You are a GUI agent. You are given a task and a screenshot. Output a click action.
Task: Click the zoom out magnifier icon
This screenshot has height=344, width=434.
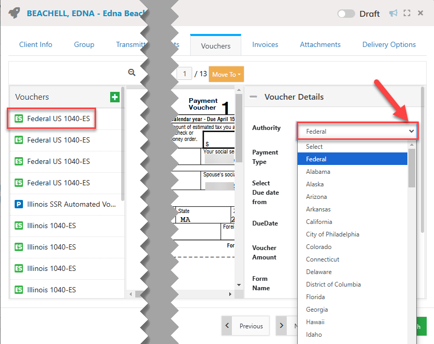132,73
